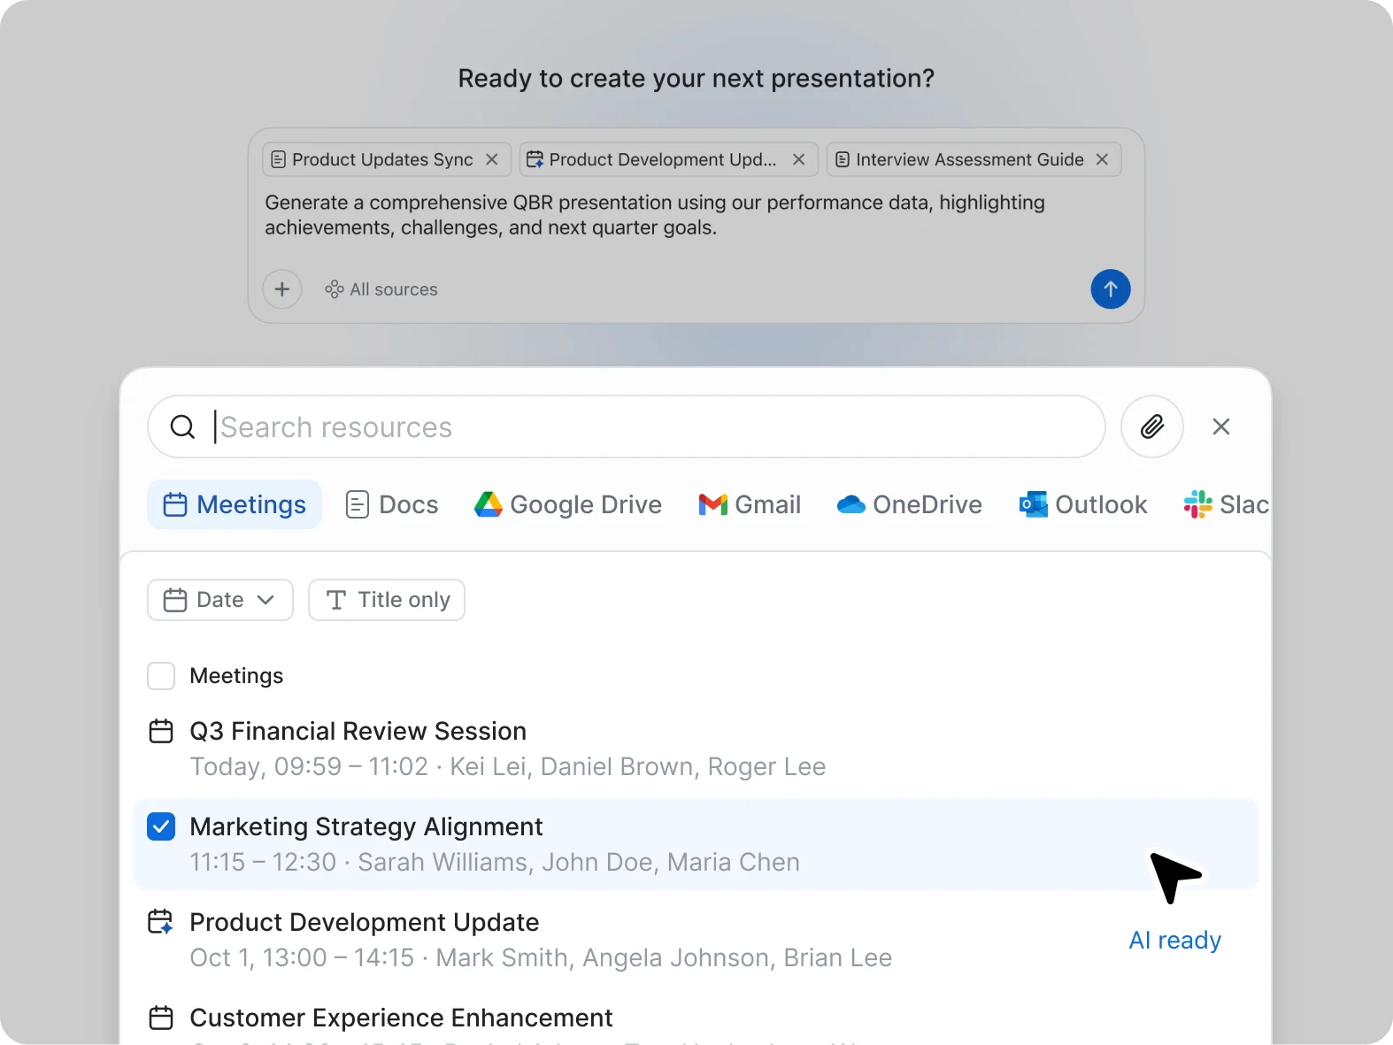Image resolution: width=1393 pixels, height=1045 pixels.
Task: Remove the Interview Assessment Guide chip
Action: click(x=1102, y=159)
